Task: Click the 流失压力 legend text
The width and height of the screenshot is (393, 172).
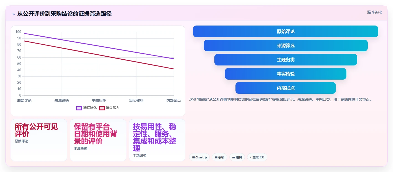Action: click(x=113, y=108)
